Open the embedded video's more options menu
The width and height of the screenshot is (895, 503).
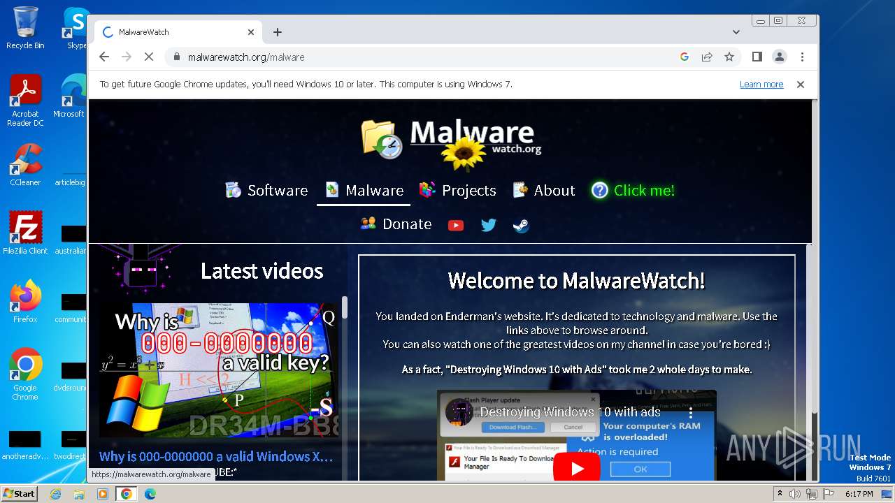tap(691, 413)
